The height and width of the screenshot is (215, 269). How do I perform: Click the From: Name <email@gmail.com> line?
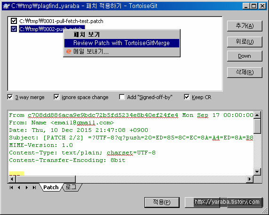click(x=62, y=123)
